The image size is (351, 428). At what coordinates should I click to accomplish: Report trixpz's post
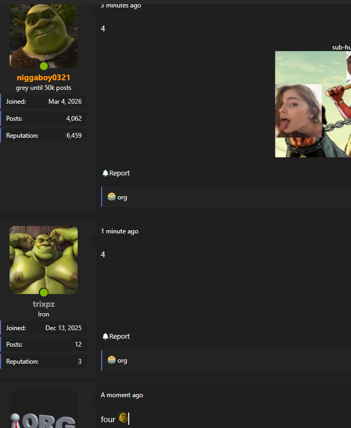click(x=116, y=336)
